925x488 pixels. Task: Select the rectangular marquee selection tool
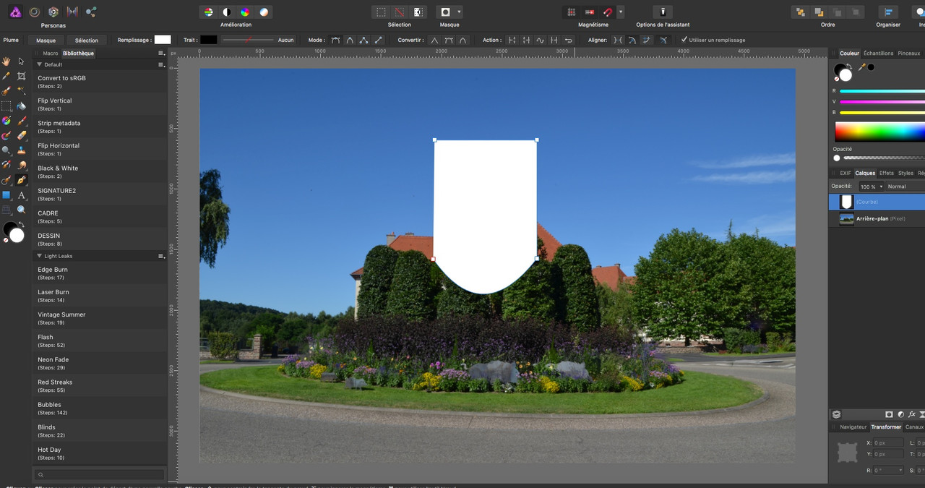[7, 106]
